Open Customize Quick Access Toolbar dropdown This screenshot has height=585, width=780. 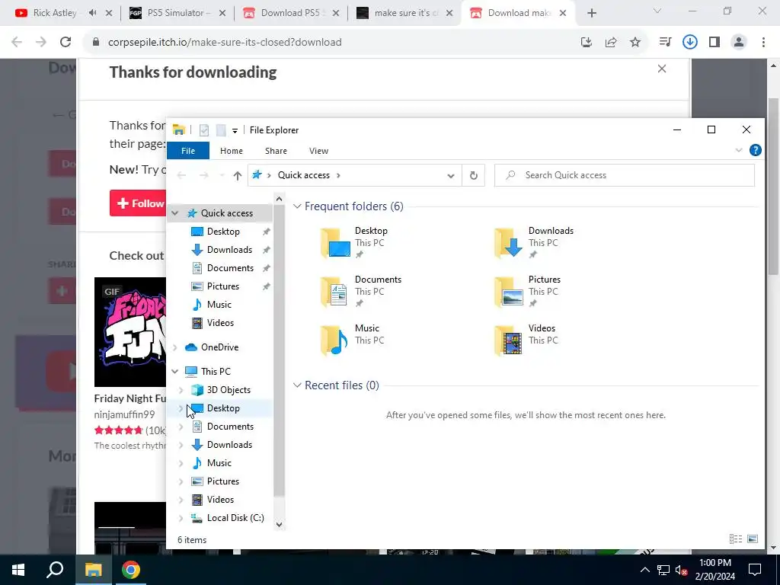click(235, 131)
